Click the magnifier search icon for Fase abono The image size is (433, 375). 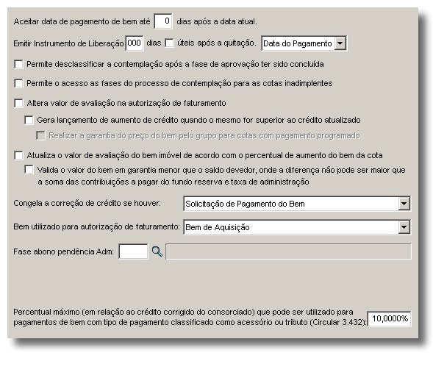pyautogui.click(x=157, y=251)
